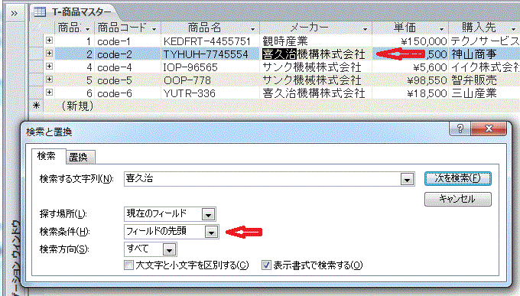Click the ¥18,500 price cell
Image resolution: width=520 pixels, height=296 pixels.
410,93
